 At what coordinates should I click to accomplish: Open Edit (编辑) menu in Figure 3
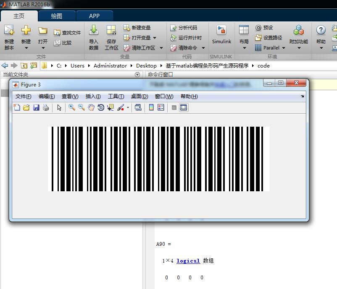point(46,96)
